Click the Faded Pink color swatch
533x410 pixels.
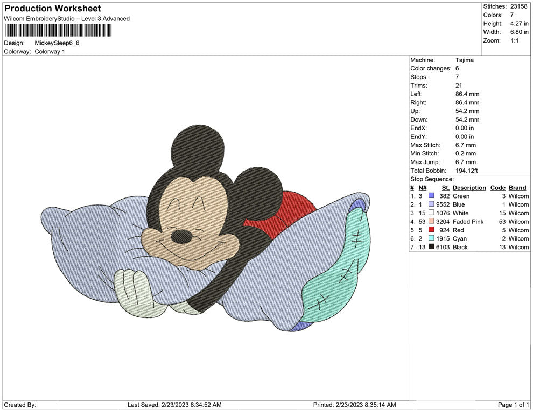(x=430, y=222)
